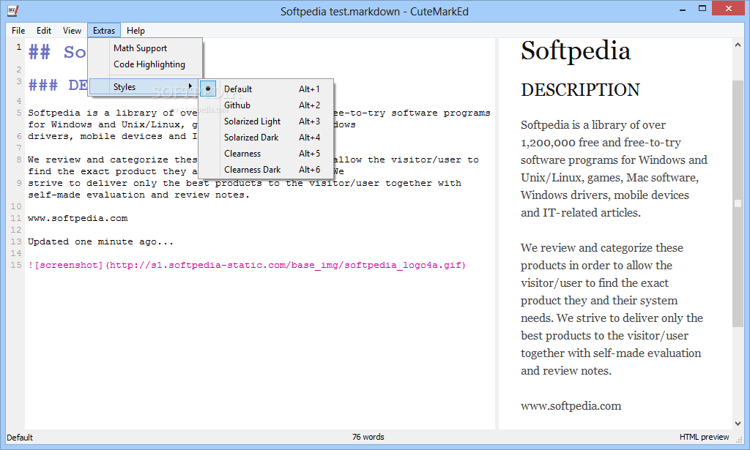Viewport: 750px width, 450px height.
Task: Maximize the CuteMarkEd window
Action: point(702,9)
